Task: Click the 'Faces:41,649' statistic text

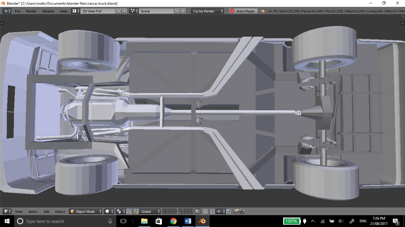Action: [312, 11]
